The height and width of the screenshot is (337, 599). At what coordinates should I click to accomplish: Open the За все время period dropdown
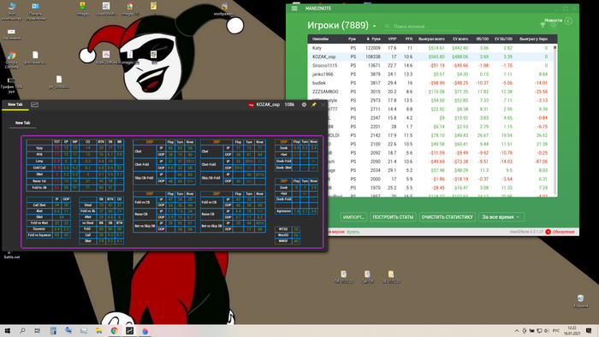pyautogui.click(x=501, y=216)
